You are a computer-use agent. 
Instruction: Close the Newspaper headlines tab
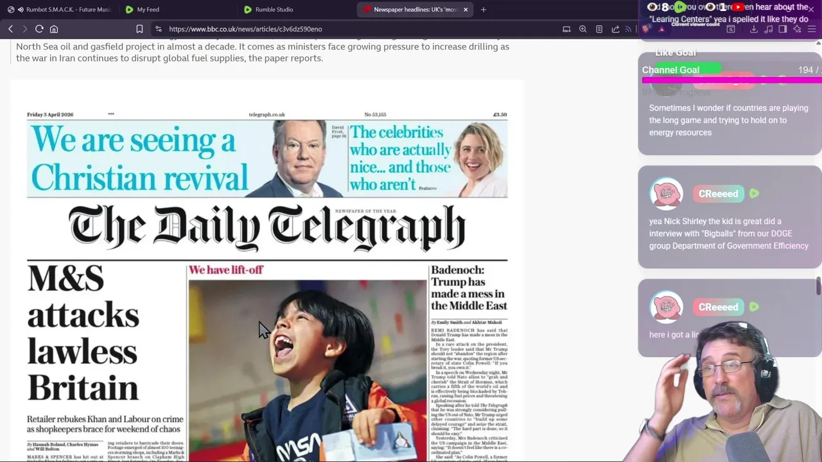click(x=466, y=10)
